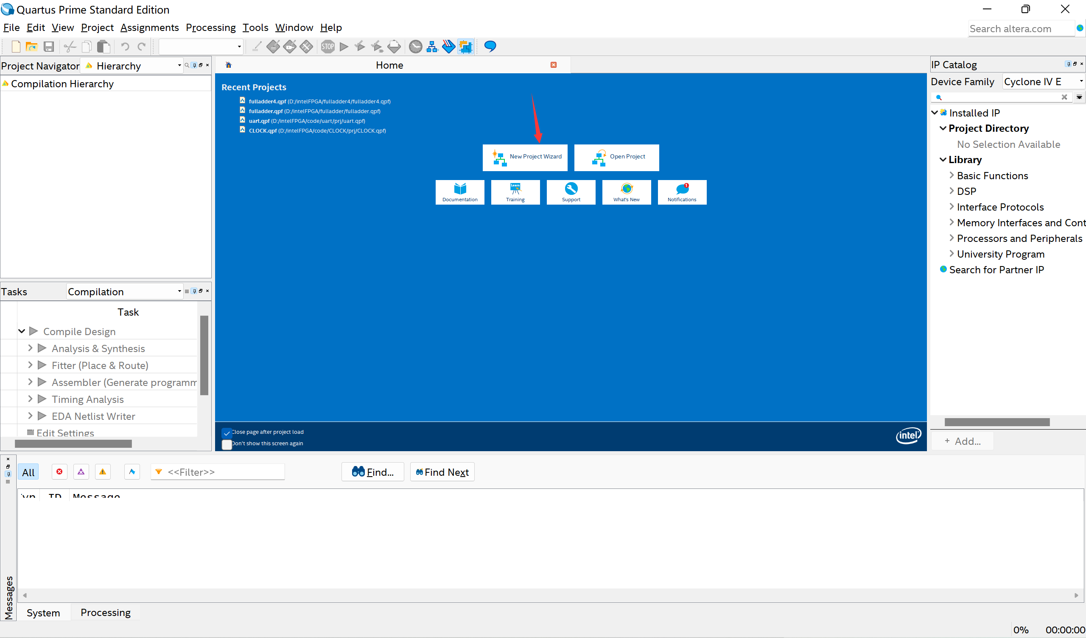This screenshot has height=638, width=1086.
Task: Open the Training tile
Action: pyautogui.click(x=515, y=192)
